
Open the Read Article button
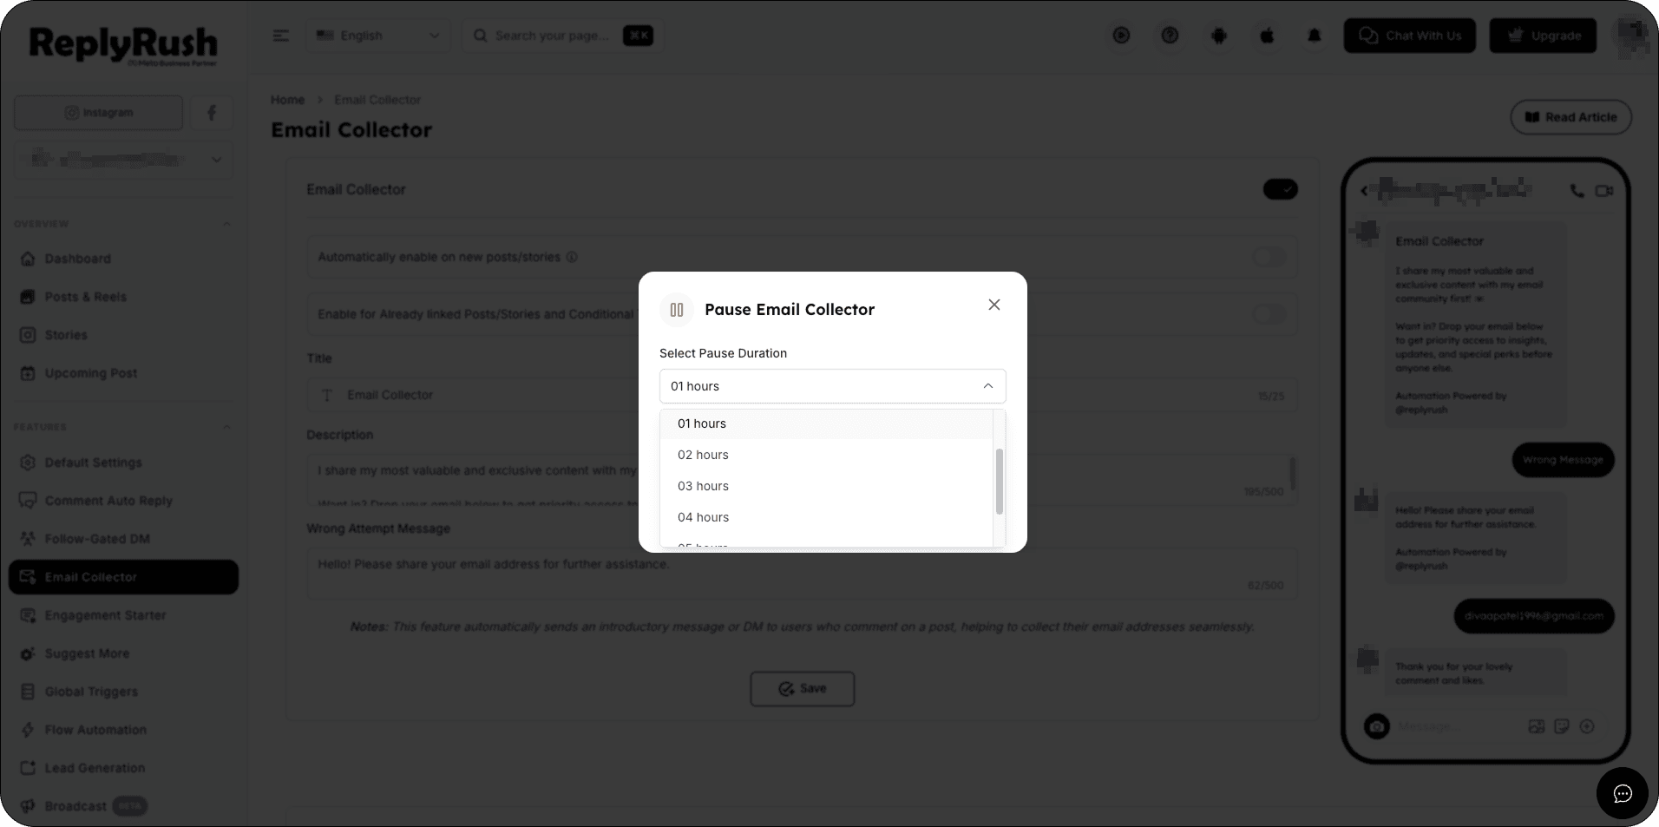tap(1570, 117)
